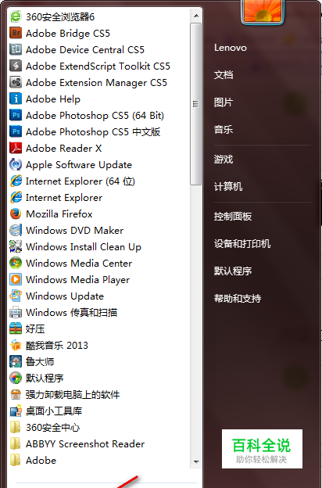Screen dimensions: 322x488
Task: Click the scrollbar up arrow
Action: coord(196,16)
